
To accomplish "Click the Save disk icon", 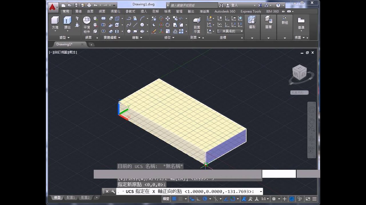I will point(76,5).
